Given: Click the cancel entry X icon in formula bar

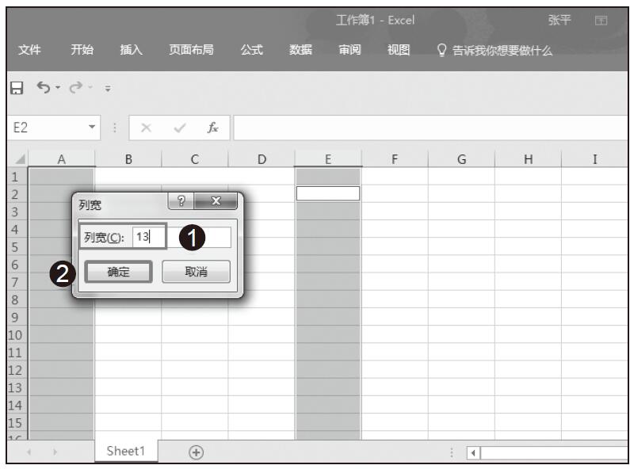Looking at the screenshot, I should [146, 128].
